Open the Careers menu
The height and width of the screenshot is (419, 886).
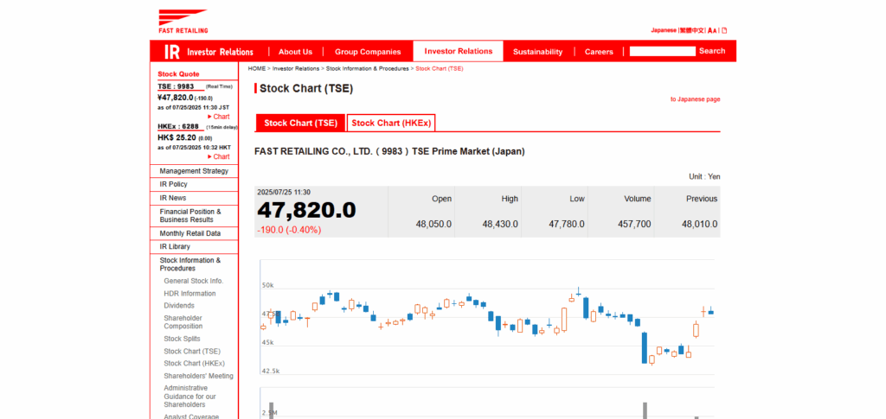coord(599,51)
